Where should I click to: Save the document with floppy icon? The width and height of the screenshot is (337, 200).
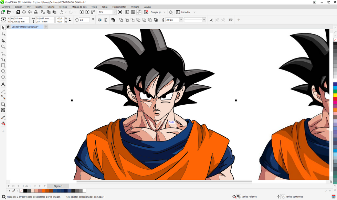pos(18,12)
